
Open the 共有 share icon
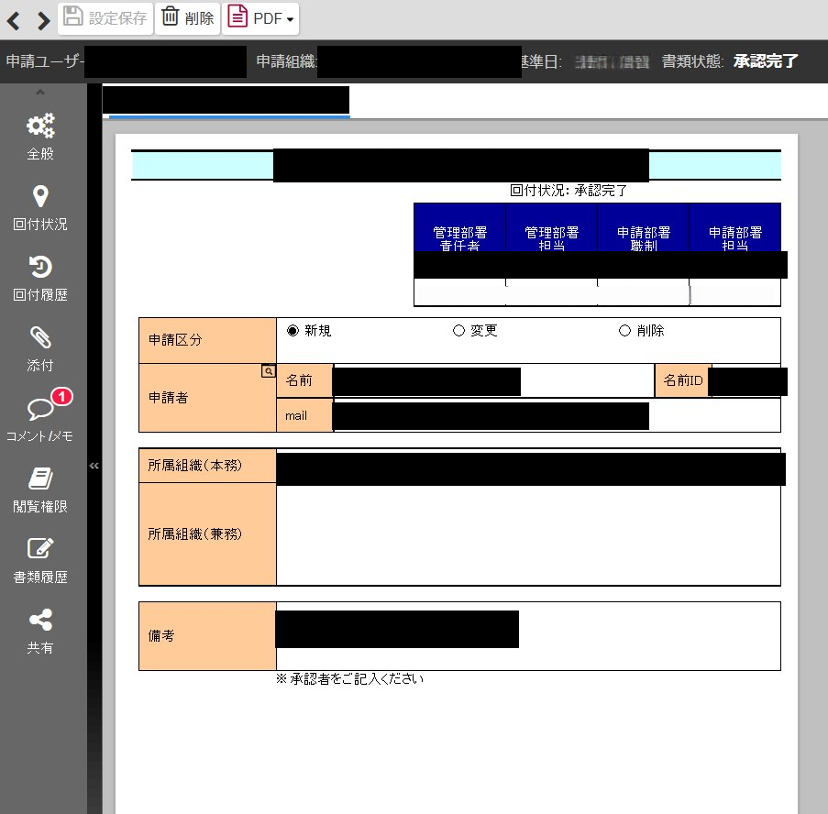(x=40, y=632)
